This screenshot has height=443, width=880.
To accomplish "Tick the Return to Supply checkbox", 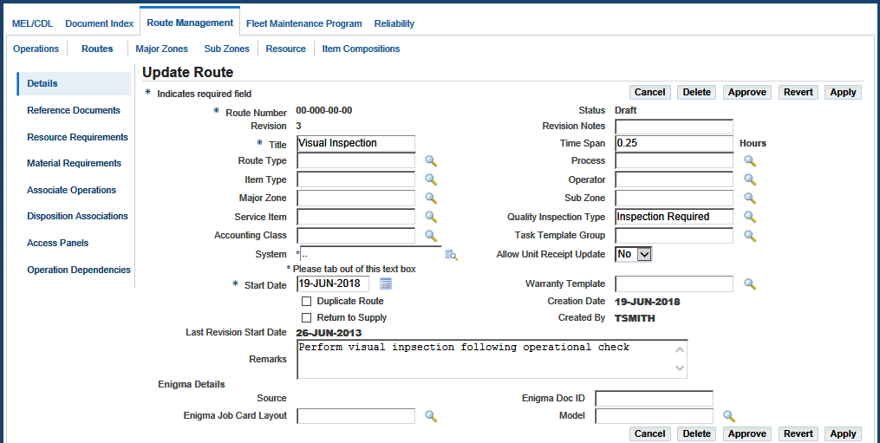I will (x=306, y=318).
